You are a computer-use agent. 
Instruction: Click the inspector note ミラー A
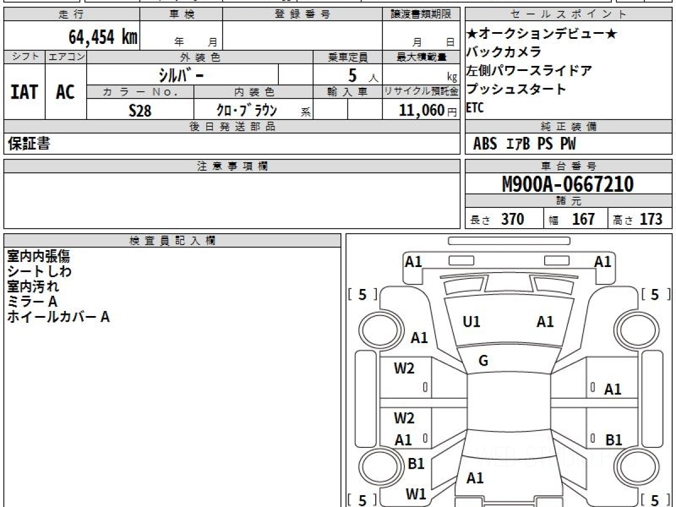coord(32,302)
